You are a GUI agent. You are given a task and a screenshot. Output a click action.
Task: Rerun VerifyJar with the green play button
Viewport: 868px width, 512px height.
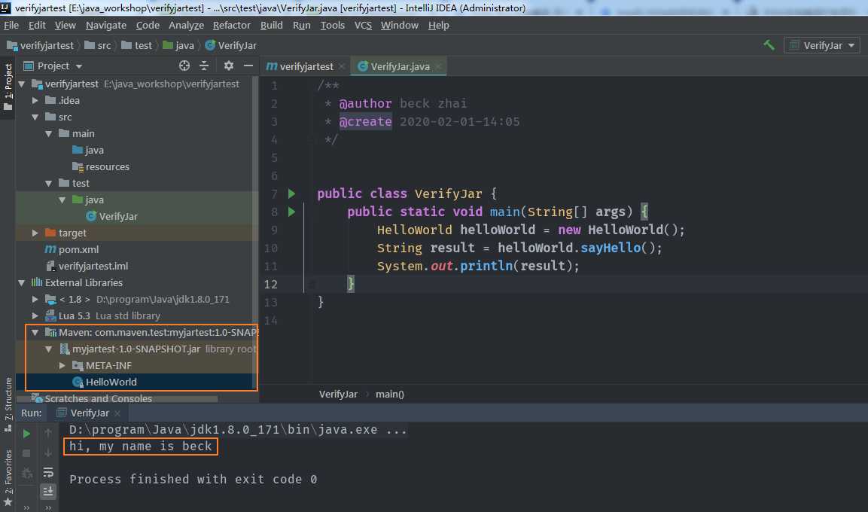pyautogui.click(x=26, y=434)
